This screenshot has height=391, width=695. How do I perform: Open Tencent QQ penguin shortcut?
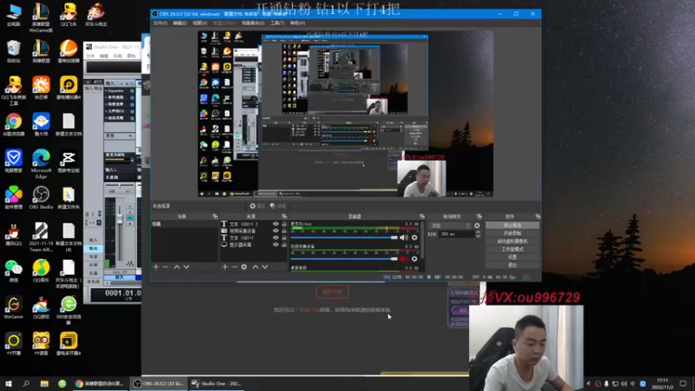[x=14, y=235]
